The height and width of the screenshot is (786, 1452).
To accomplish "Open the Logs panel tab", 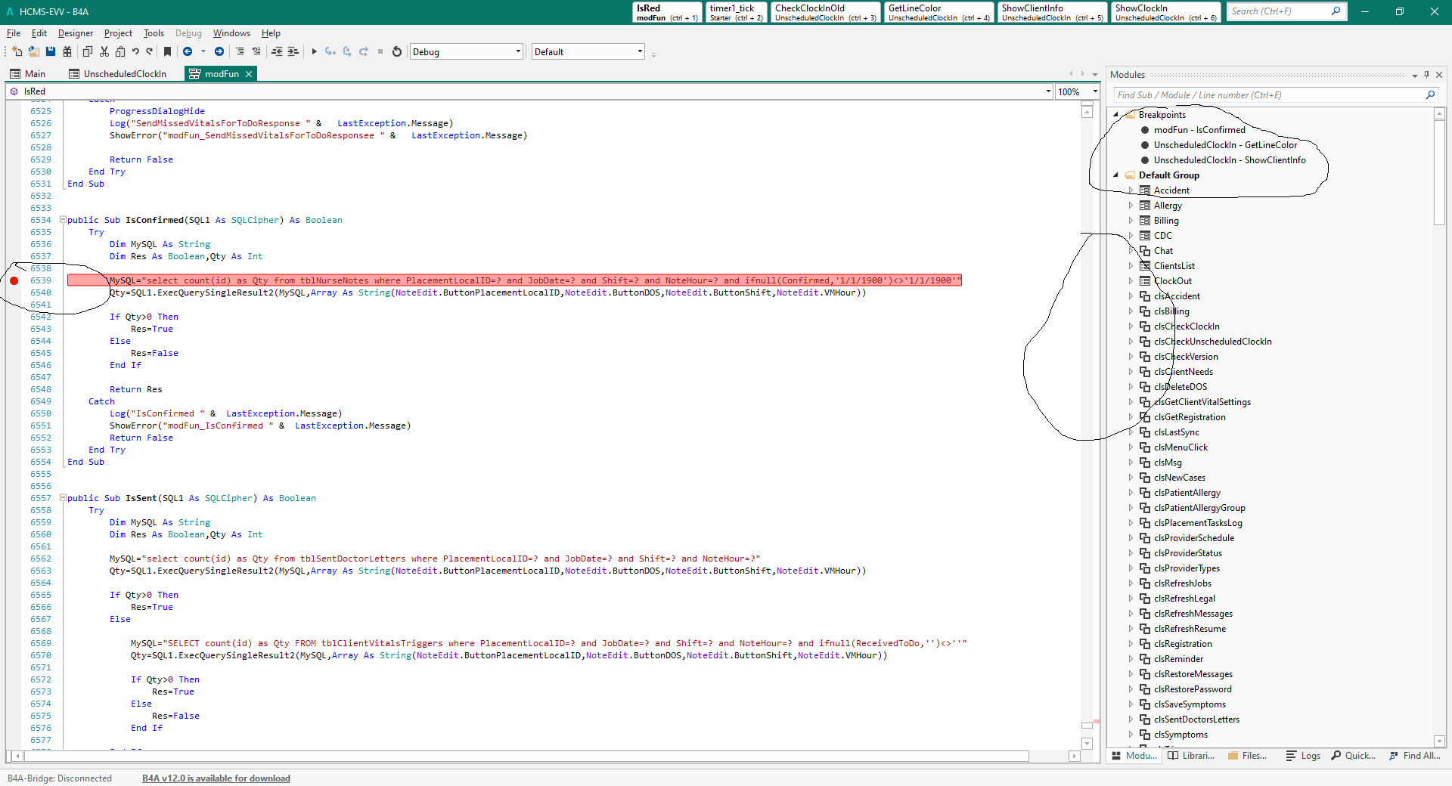I will click(1303, 756).
